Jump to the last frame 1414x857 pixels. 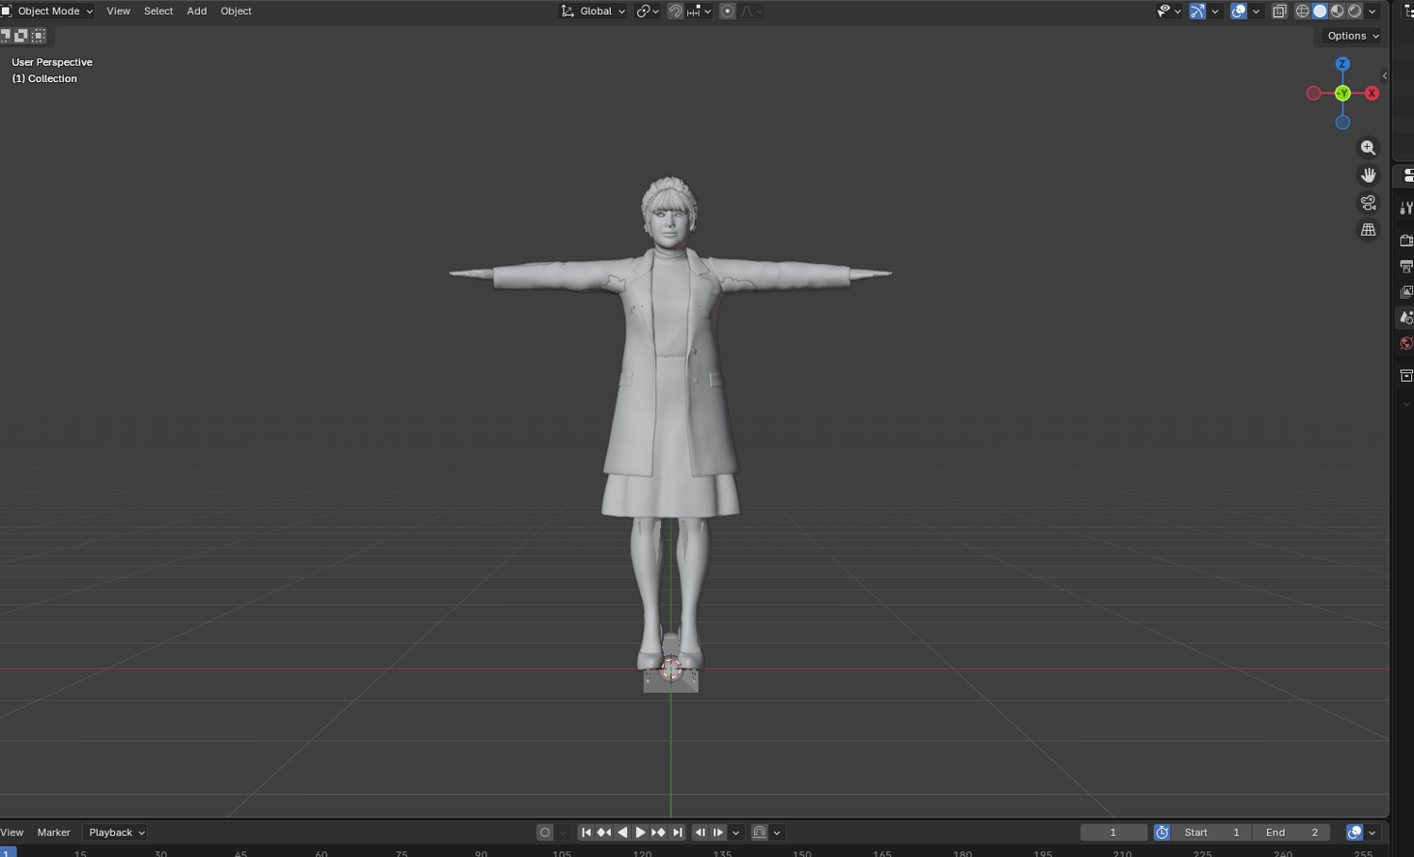[x=677, y=832]
